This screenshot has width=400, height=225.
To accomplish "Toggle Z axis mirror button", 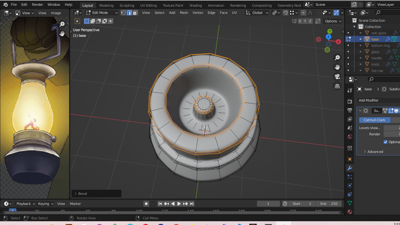I will click(310, 21).
